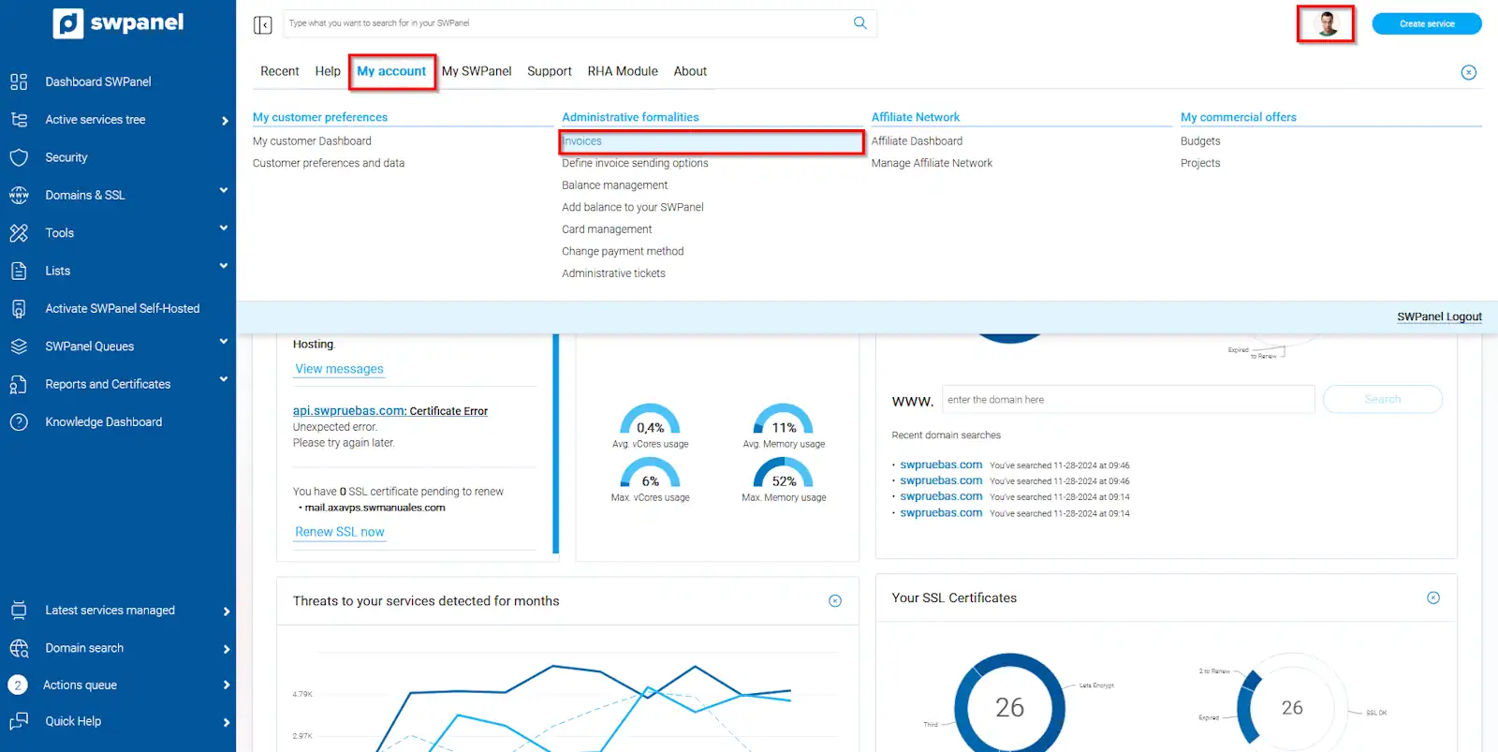Open Add balance to your SWPanel
The image size is (1498, 752).
tap(633, 207)
